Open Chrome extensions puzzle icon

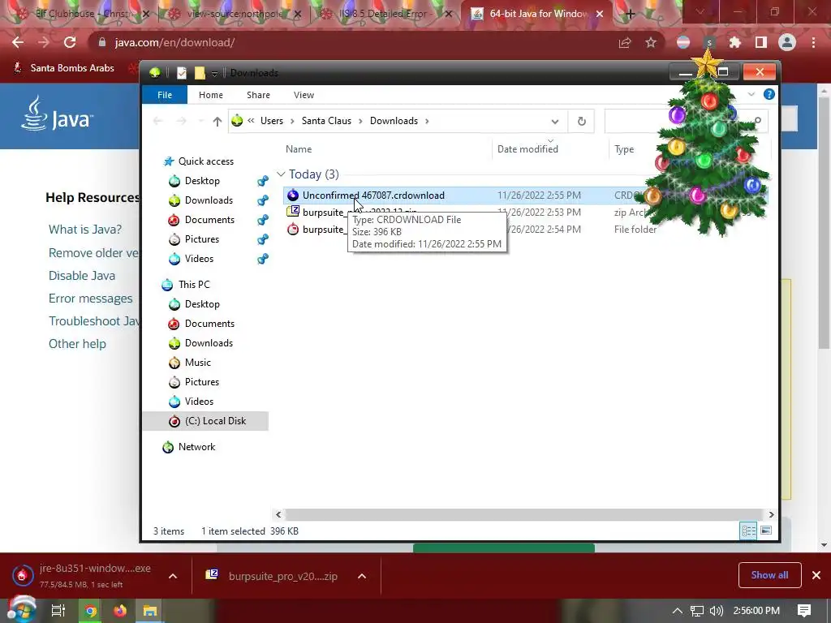tap(734, 42)
